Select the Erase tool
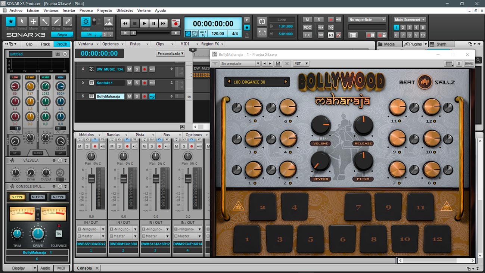 pyautogui.click(x=67, y=22)
